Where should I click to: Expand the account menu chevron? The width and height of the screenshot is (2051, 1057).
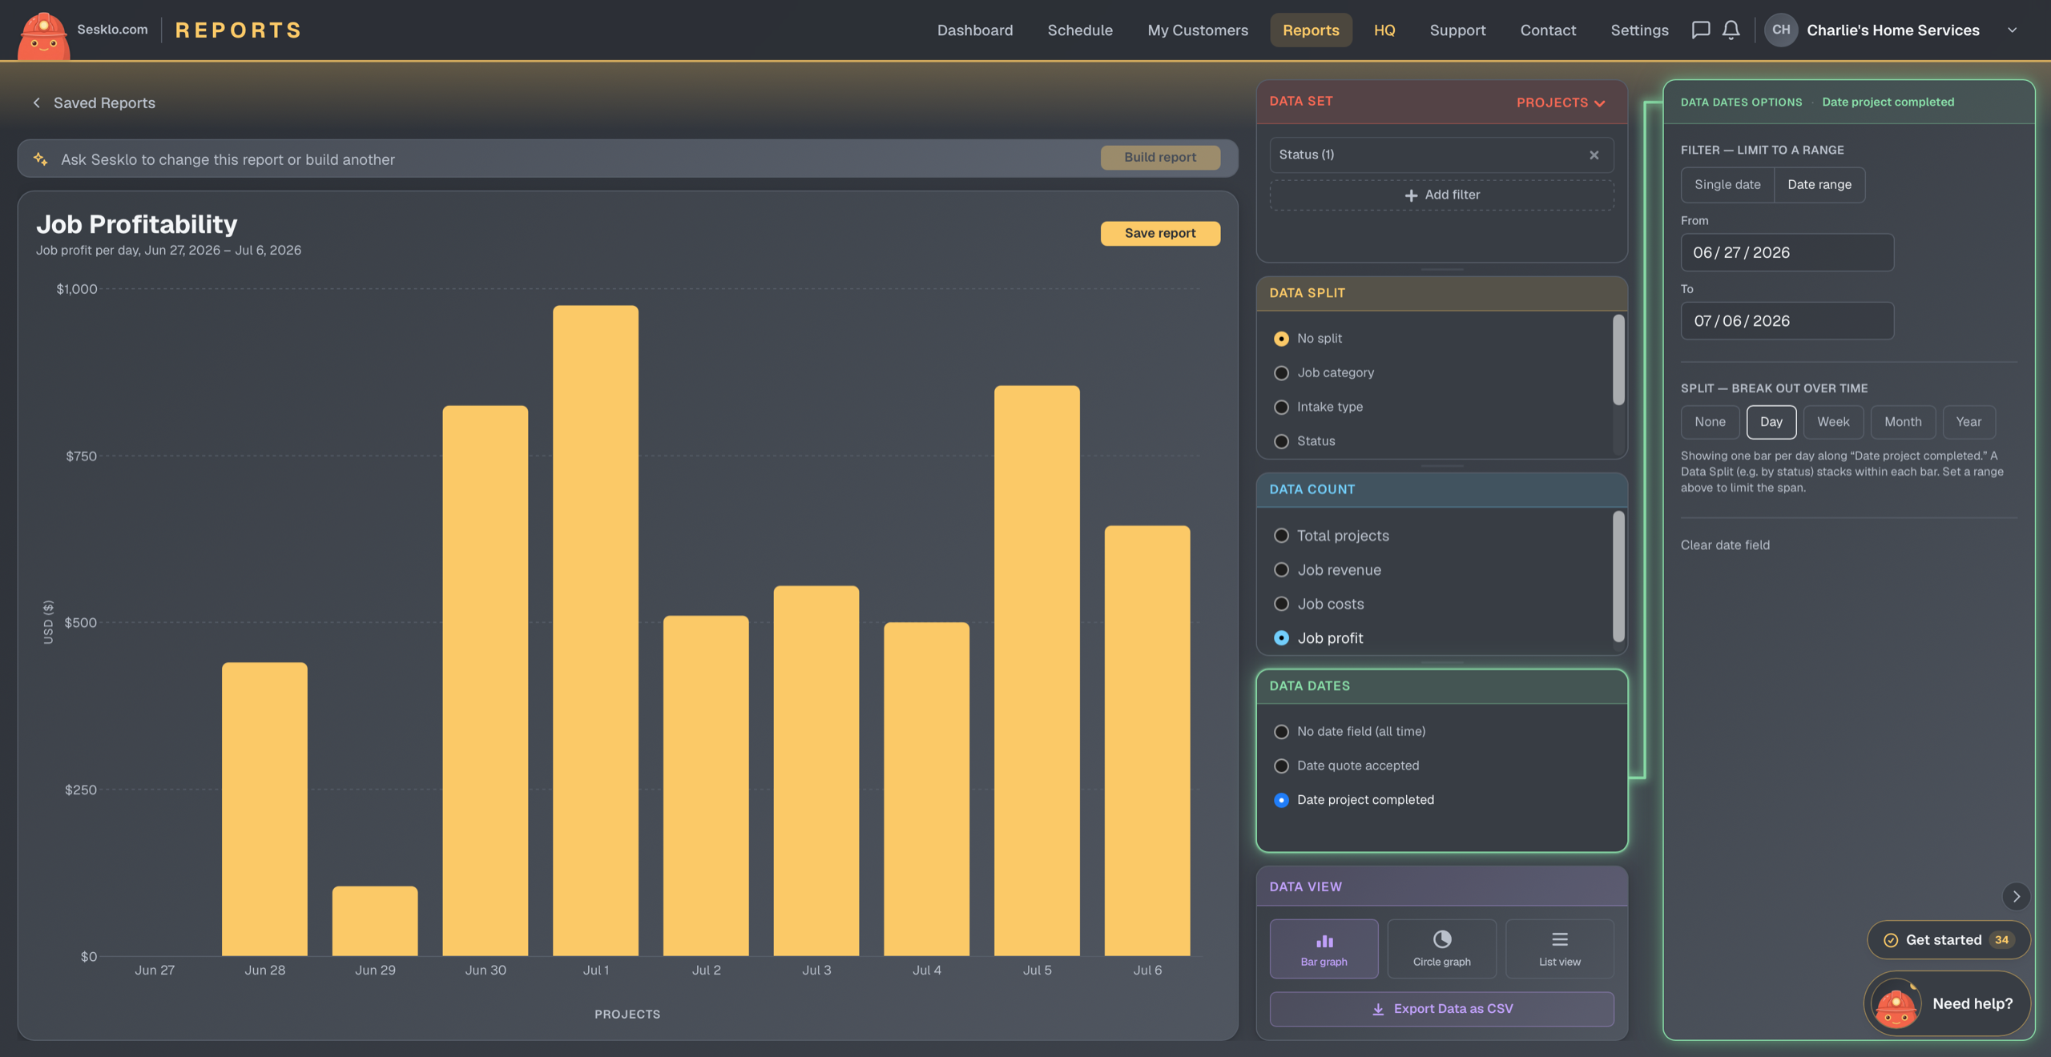pyautogui.click(x=2011, y=30)
